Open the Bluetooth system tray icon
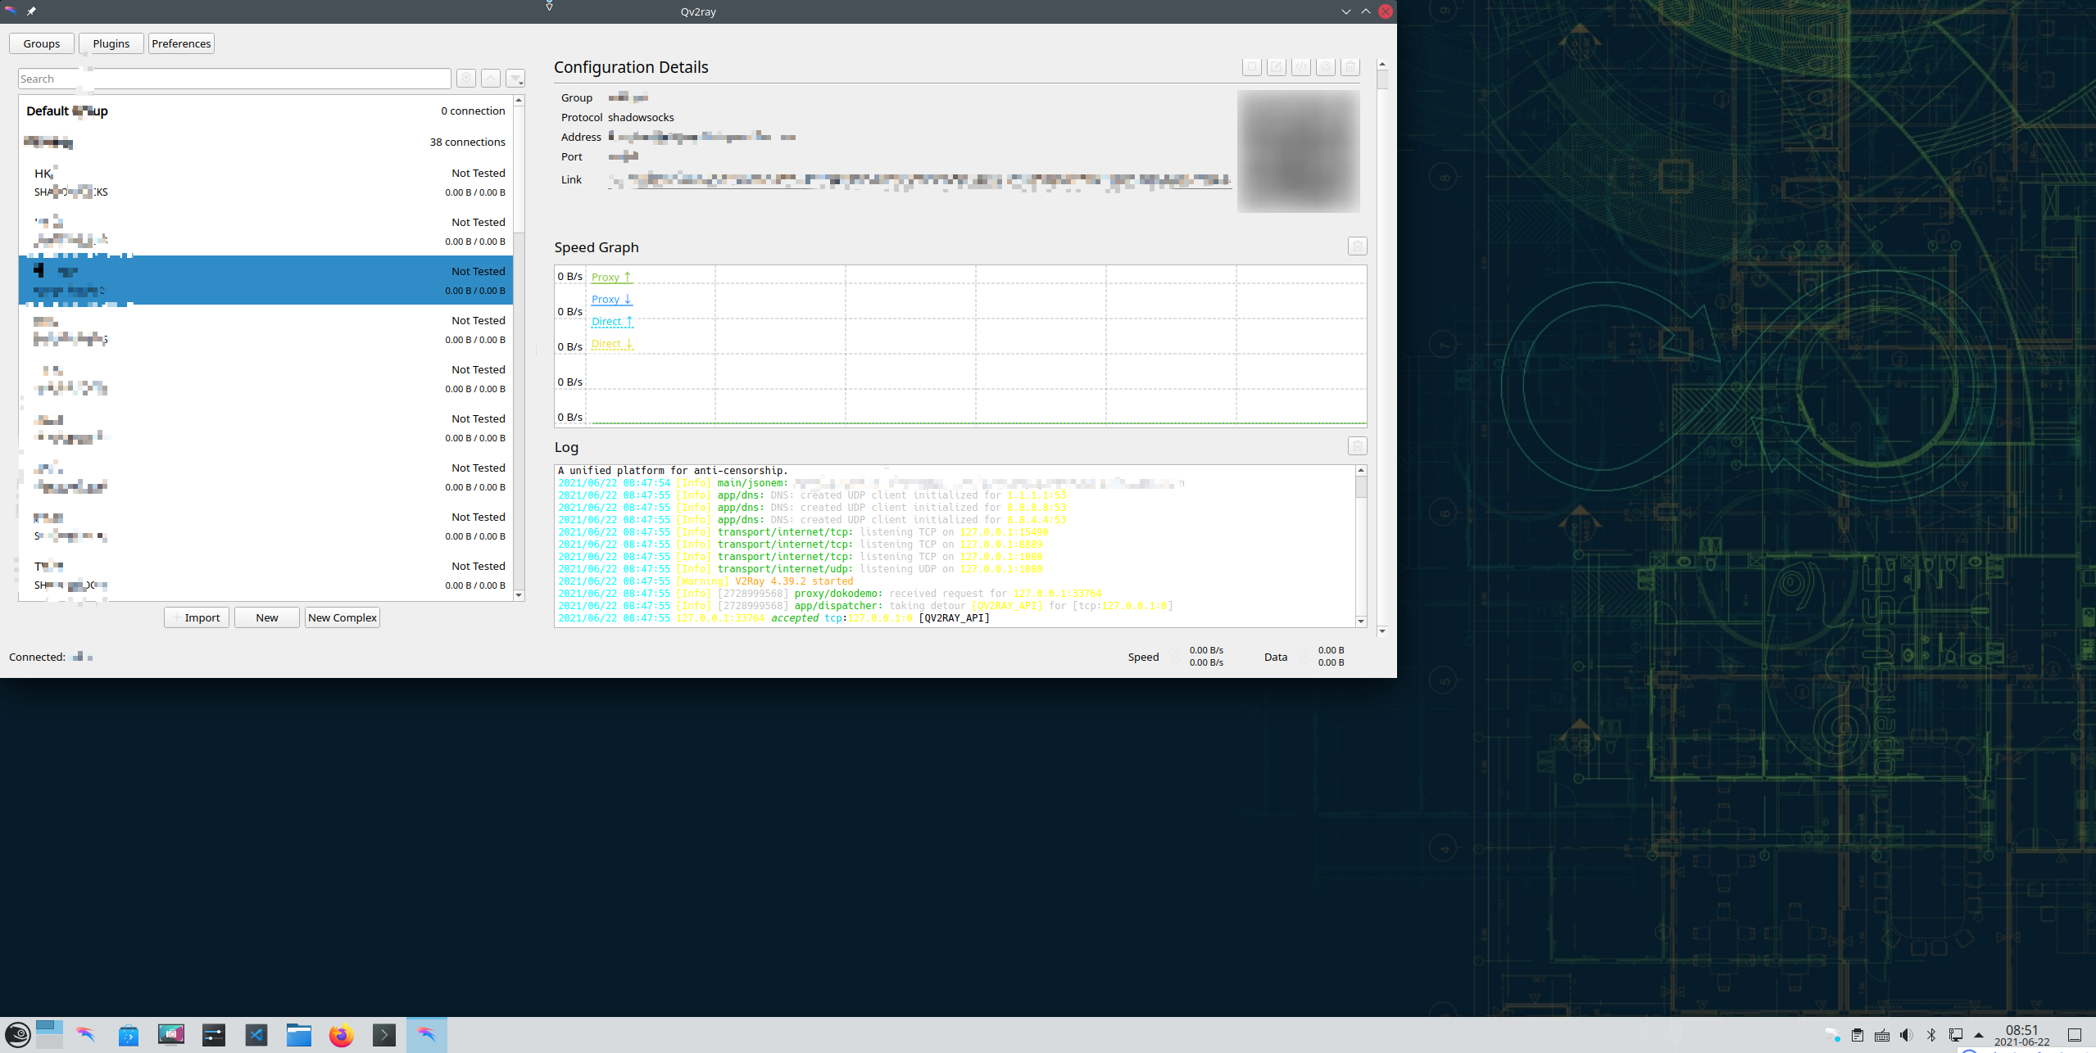Image resolution: width=2096 pixels, height=1053 pixels. (1932, 1034)
